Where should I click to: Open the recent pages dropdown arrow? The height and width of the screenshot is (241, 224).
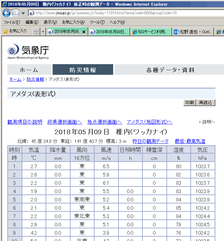[23, 13]
